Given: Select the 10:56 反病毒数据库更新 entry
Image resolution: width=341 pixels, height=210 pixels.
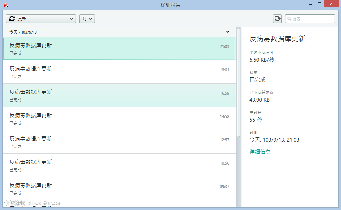Looking at the screenshot, I should (119, 165).
